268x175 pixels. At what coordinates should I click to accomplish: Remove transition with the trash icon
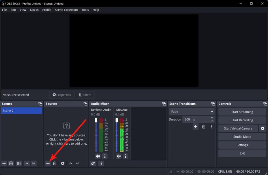(x=203, y=126)
